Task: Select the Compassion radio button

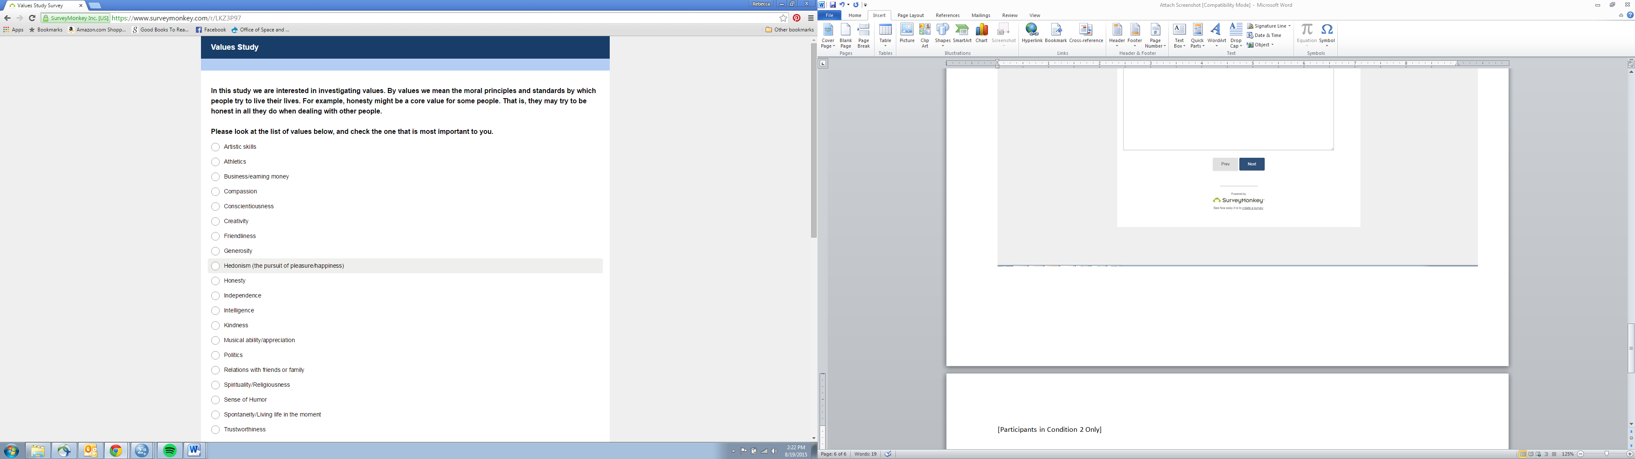Action: [216, 191]
